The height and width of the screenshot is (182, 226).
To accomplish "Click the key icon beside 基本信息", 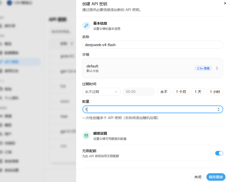I will [x=86, y=26].
